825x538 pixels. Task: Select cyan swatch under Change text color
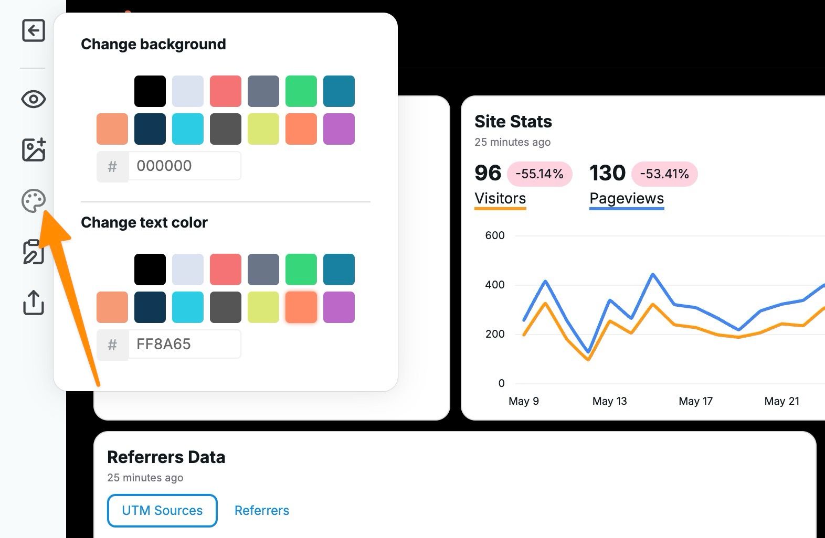click(x=188, y=307)
